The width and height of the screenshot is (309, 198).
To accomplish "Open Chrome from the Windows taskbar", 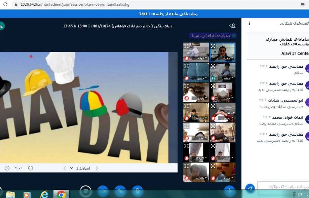I will pyautogui.click(x=61, y=194).
